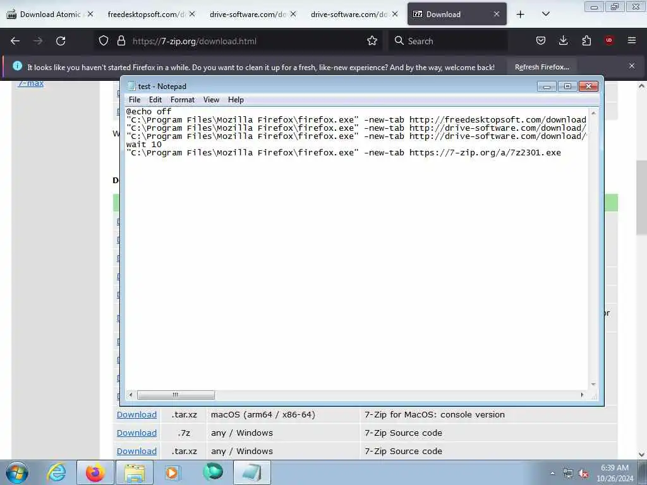Open the Windows Start menu
647x485 pixels.
(x=17, y=472)
